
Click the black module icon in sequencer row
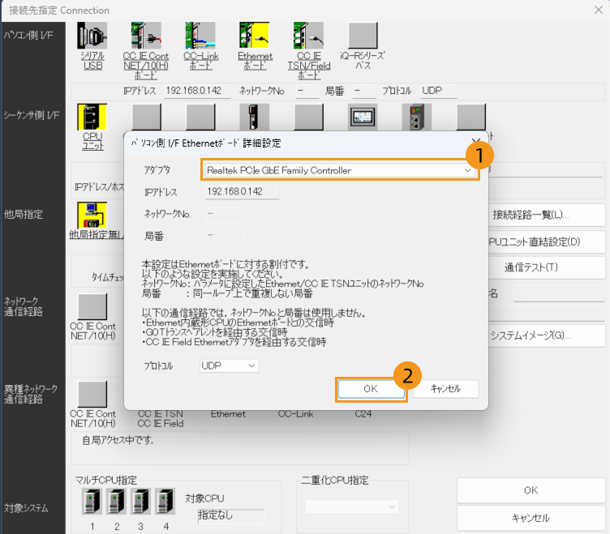pyautogui.click(x=255, y=117)
